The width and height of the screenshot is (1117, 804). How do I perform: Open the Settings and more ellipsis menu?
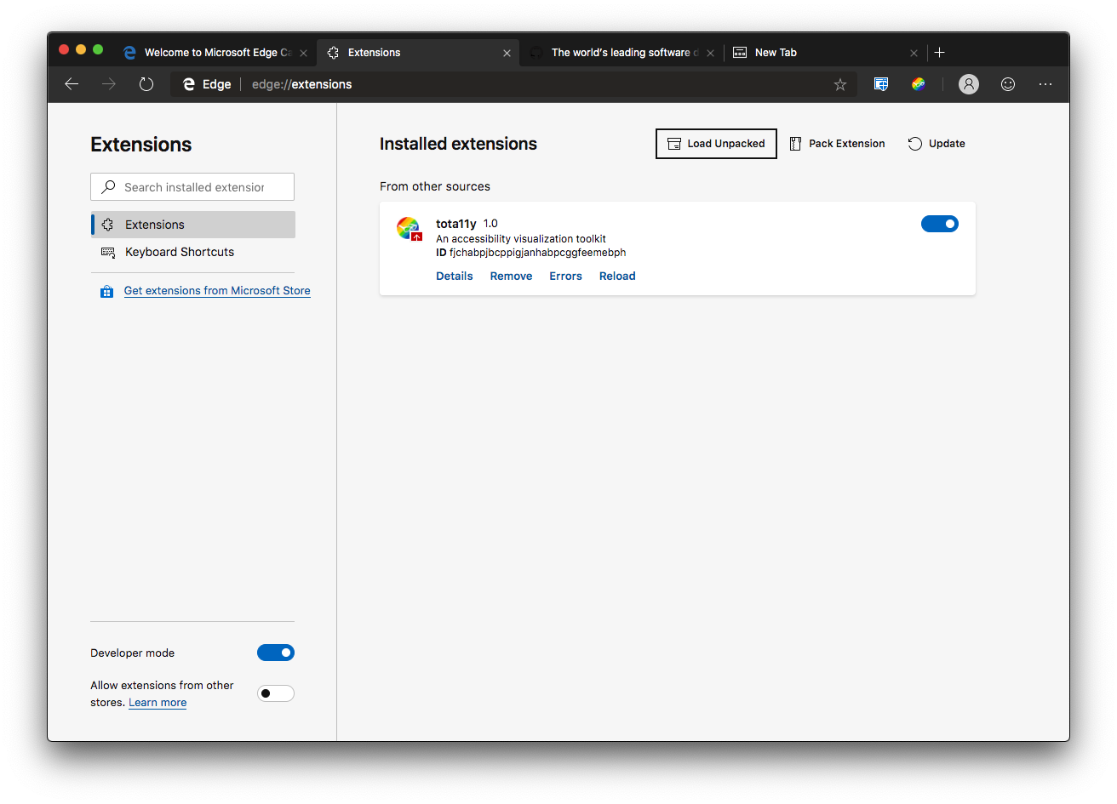(1045, 84)
